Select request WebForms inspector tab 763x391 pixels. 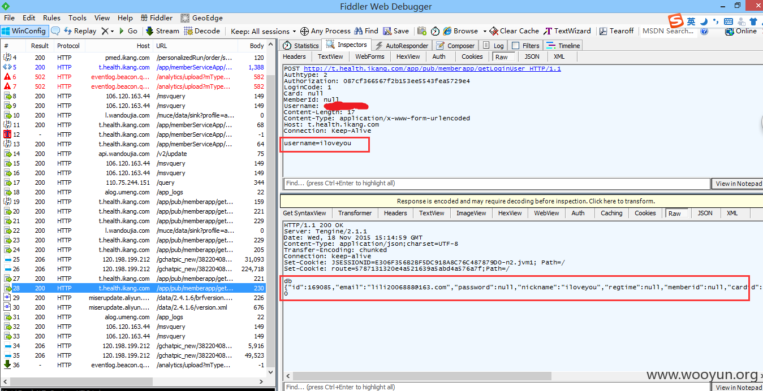click(370, 57)
